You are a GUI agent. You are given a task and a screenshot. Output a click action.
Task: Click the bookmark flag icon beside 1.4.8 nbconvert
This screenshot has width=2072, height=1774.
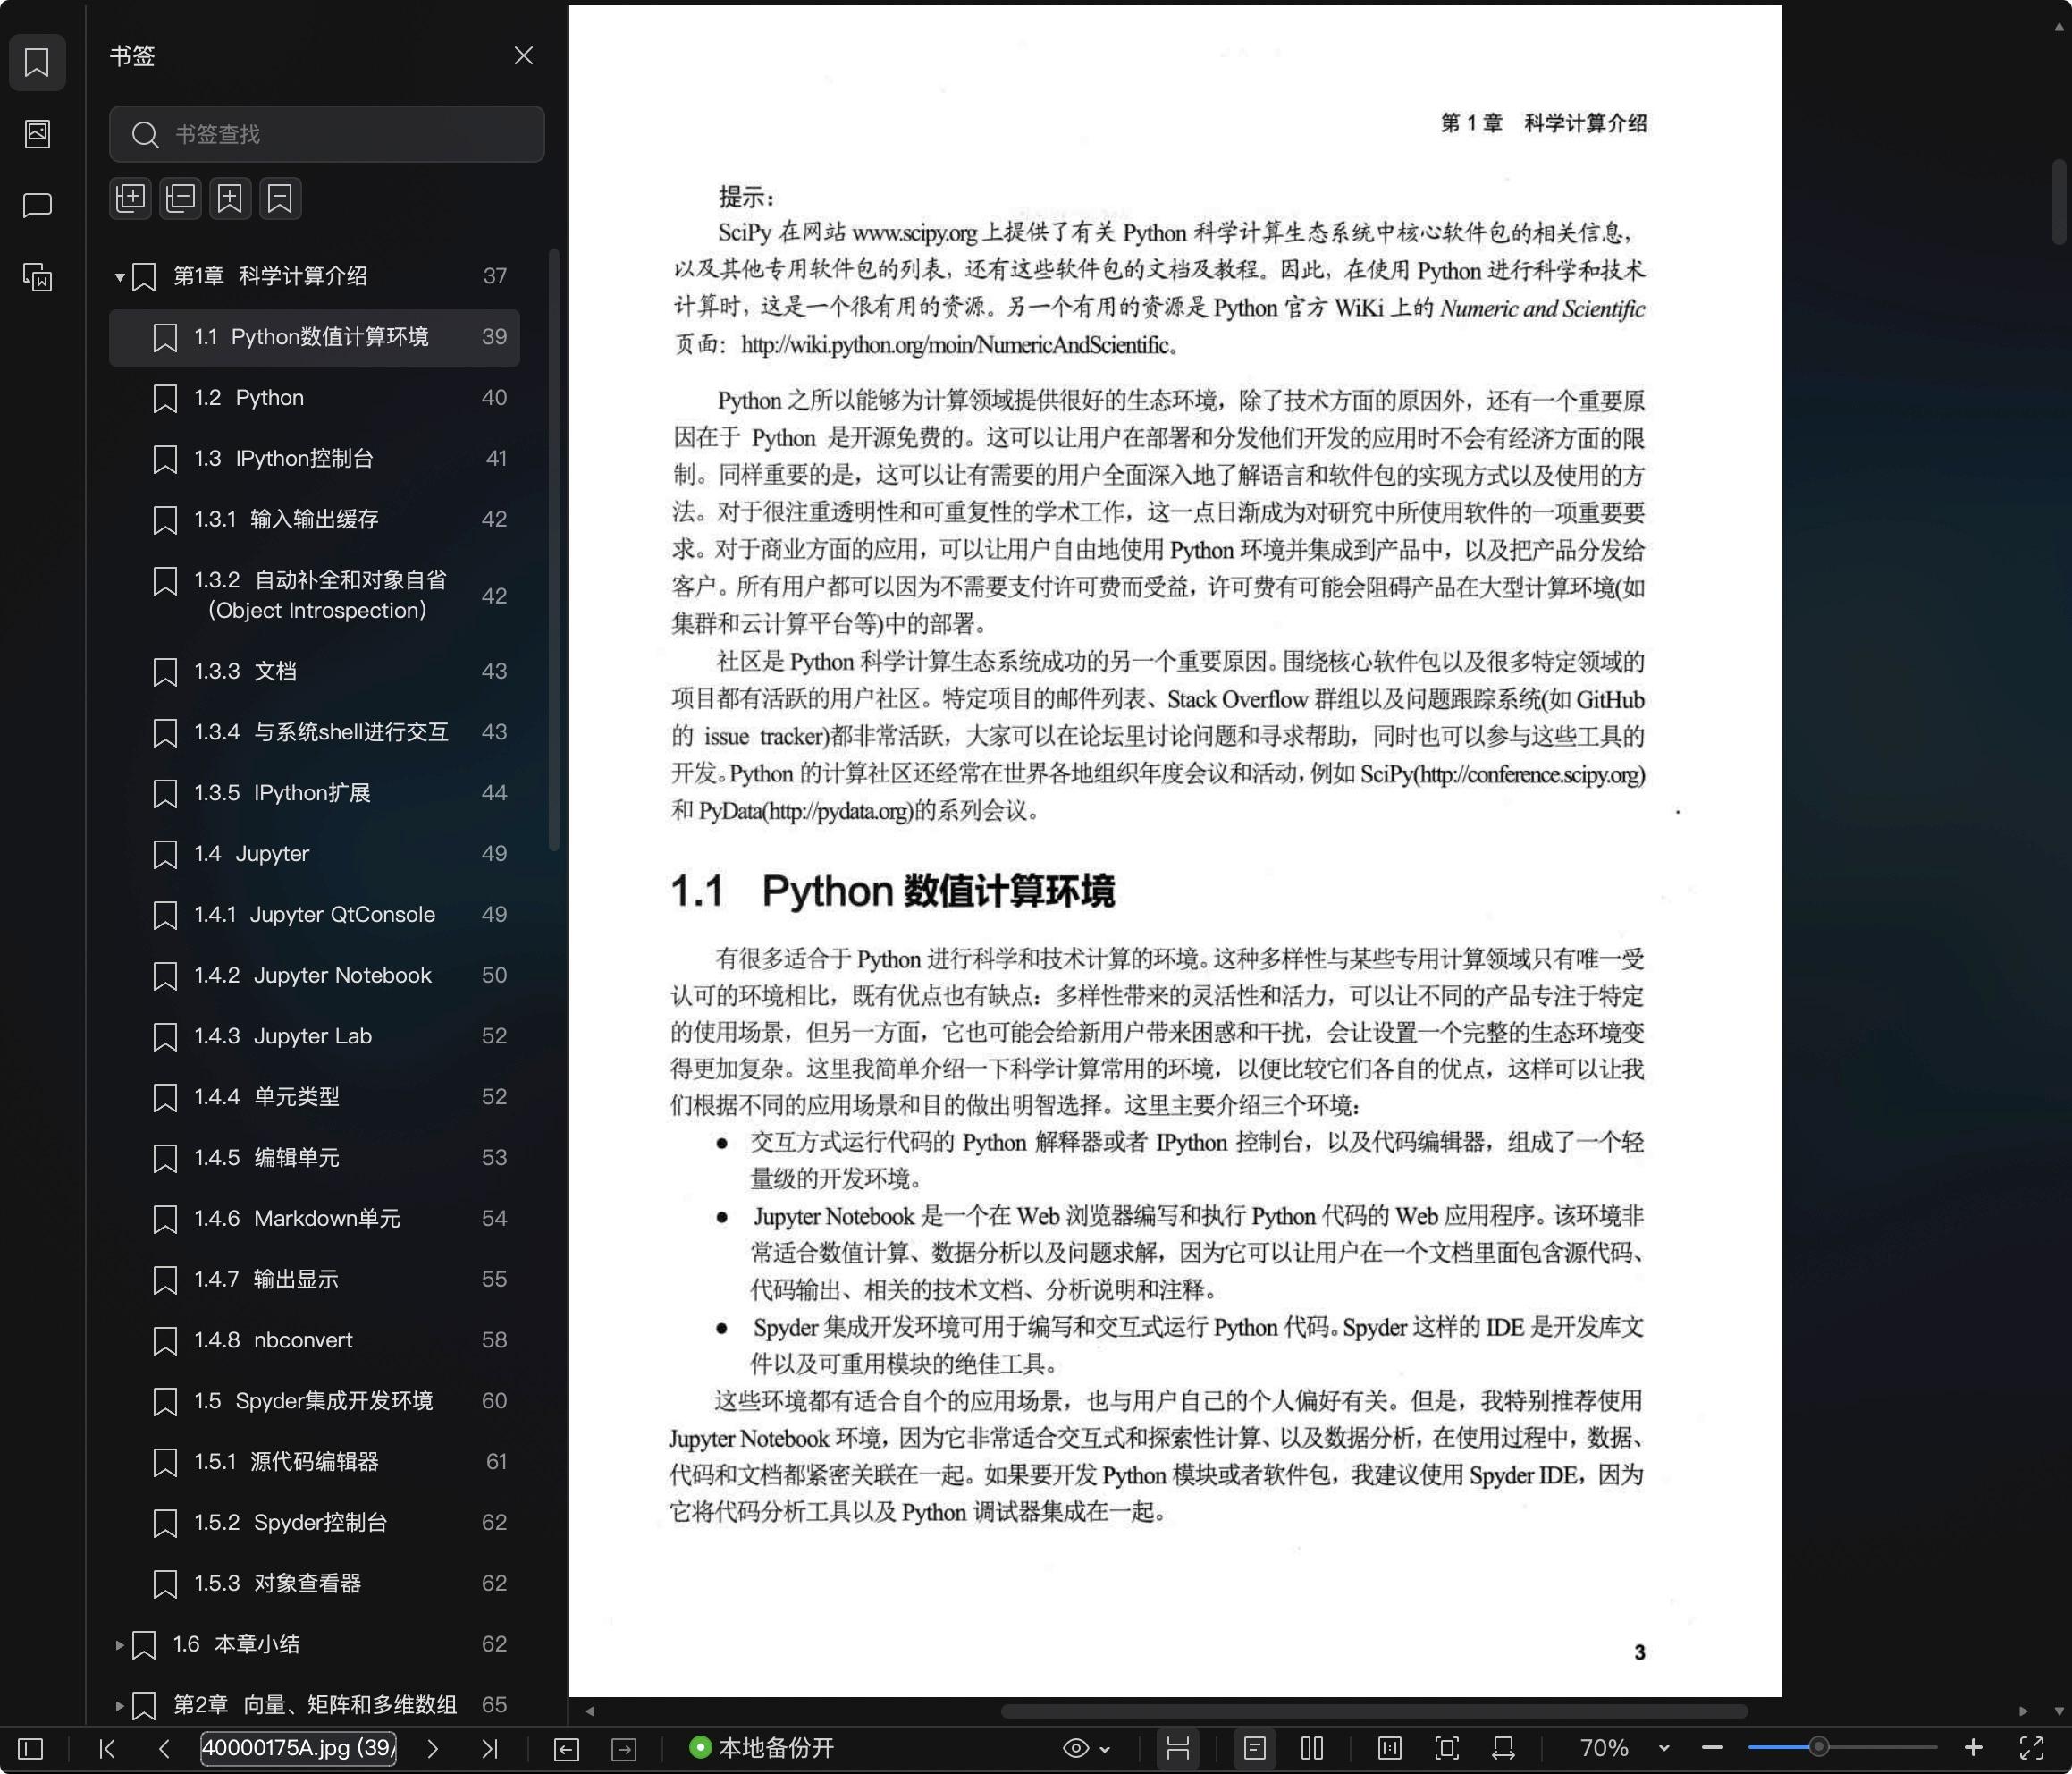click(165, 1340)
